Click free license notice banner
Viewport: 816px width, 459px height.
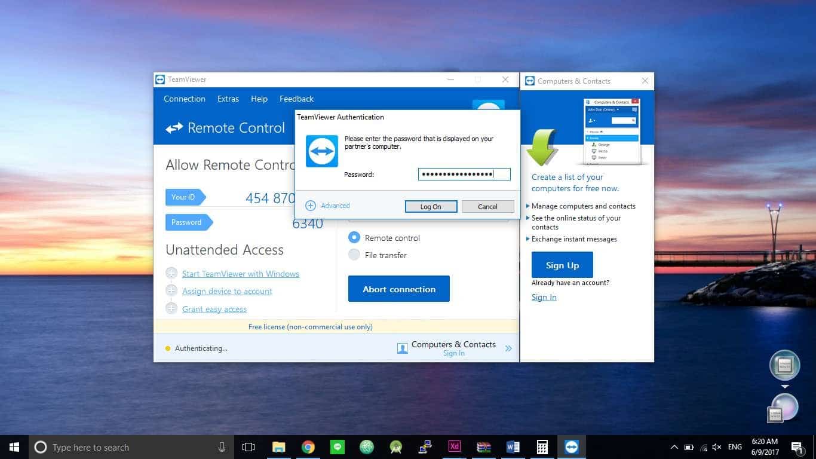click(x=336, y=327)
